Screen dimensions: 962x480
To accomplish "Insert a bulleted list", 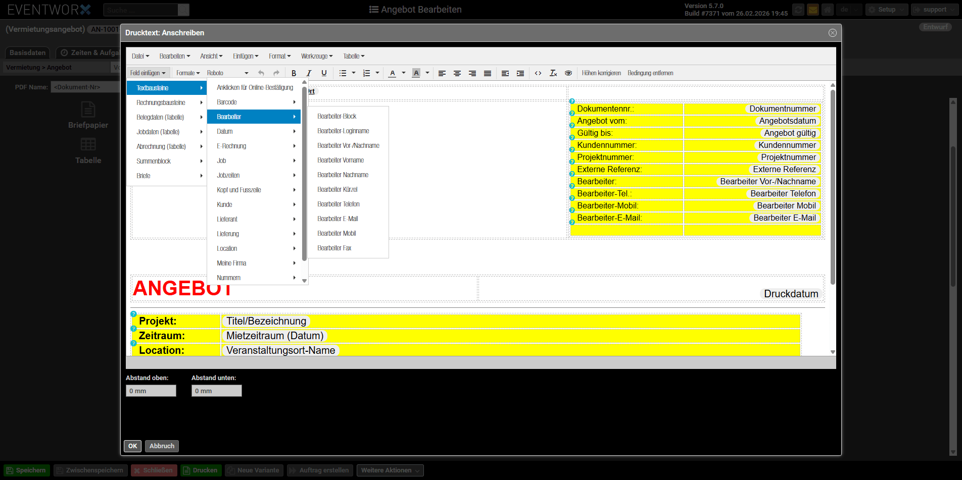I will tap(343, 73).
